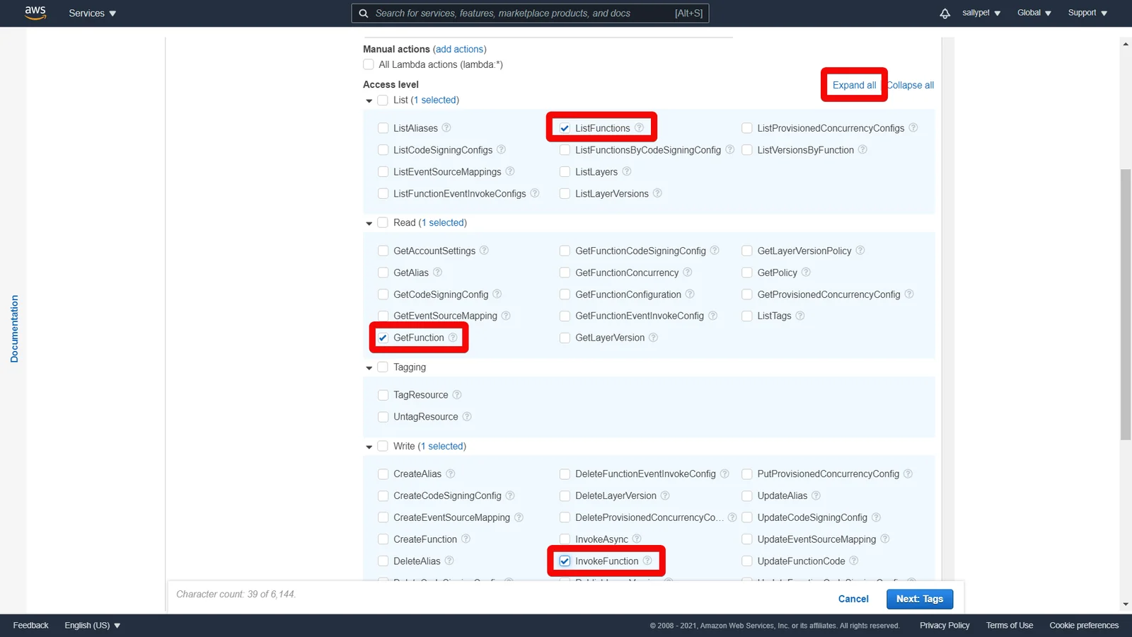Show help info for GetPolicy
The image size is (1132, 637).
(806, 272)
